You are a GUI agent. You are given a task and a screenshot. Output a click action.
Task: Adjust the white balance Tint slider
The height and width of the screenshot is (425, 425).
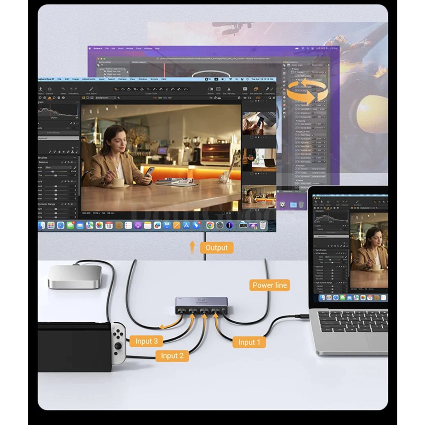tap(56, 175)
